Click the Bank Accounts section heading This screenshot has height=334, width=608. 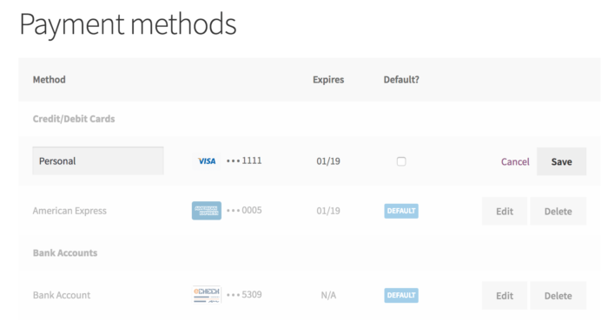pyautogui.click(x=65, y=252)
